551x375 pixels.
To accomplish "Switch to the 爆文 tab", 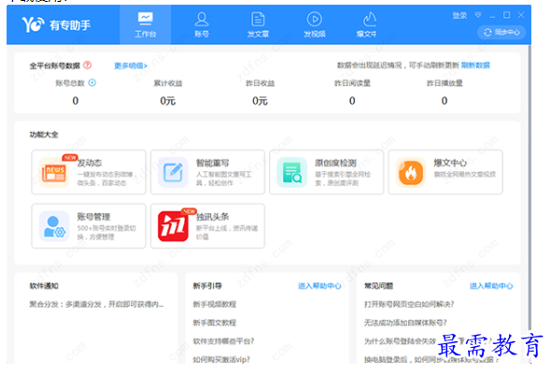I will [x=366, y=24].
